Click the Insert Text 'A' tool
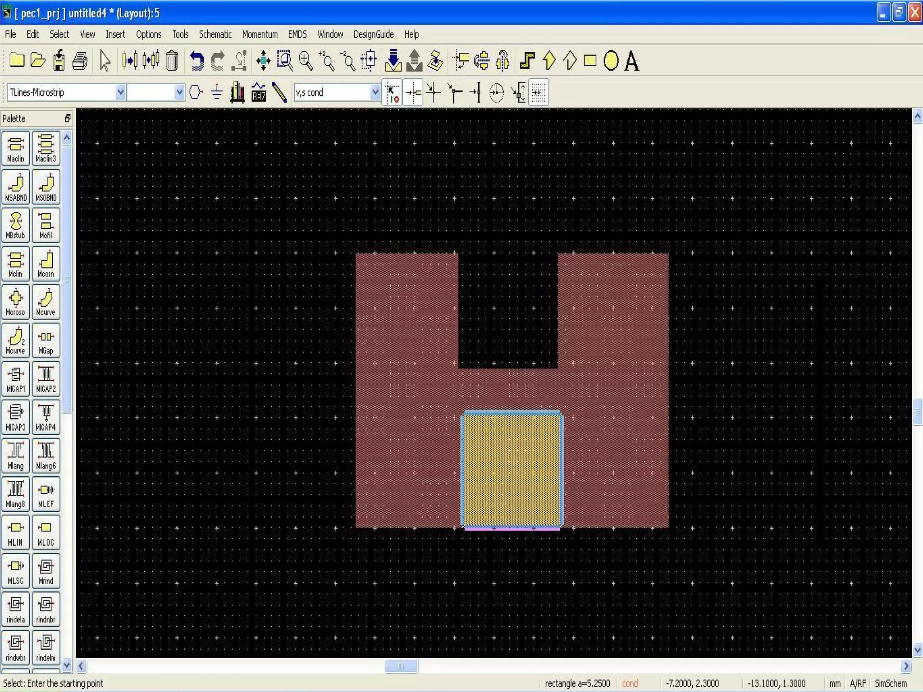923x692 pixels. (632, 61)
